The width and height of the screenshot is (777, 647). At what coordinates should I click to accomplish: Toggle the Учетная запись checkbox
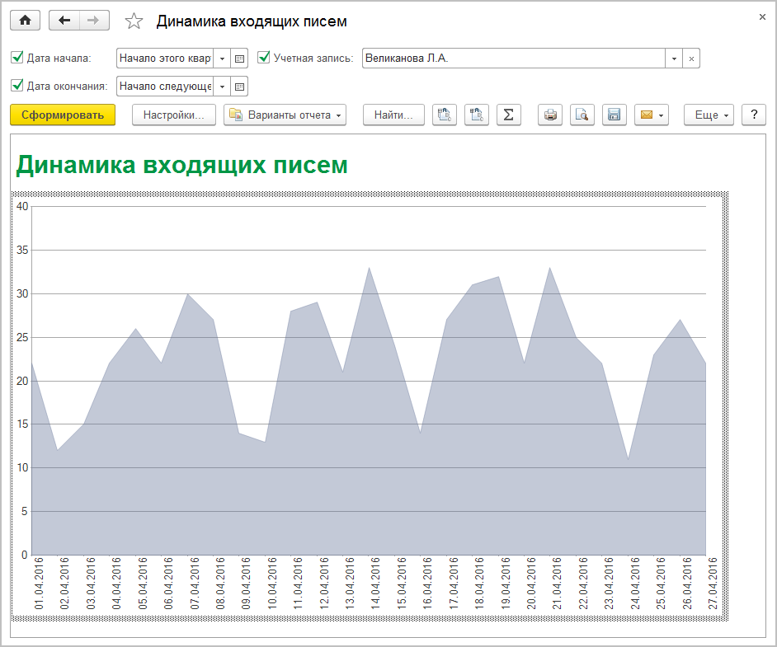point(264,58)
